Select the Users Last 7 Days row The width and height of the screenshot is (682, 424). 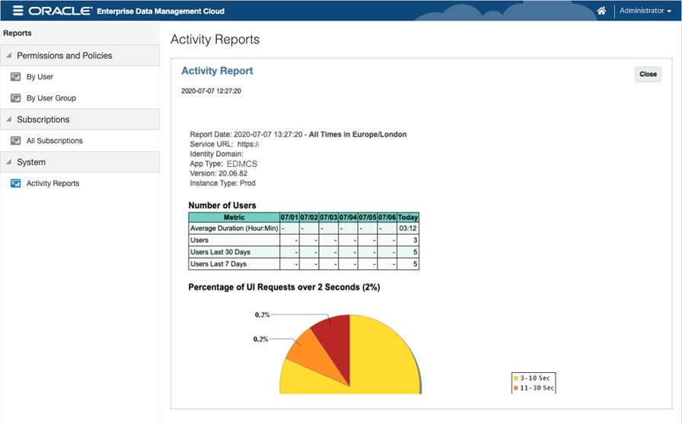click(x=304, y=264)
